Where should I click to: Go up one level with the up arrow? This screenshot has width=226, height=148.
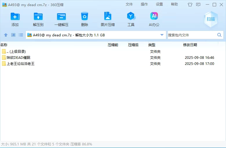pos(6,35)
